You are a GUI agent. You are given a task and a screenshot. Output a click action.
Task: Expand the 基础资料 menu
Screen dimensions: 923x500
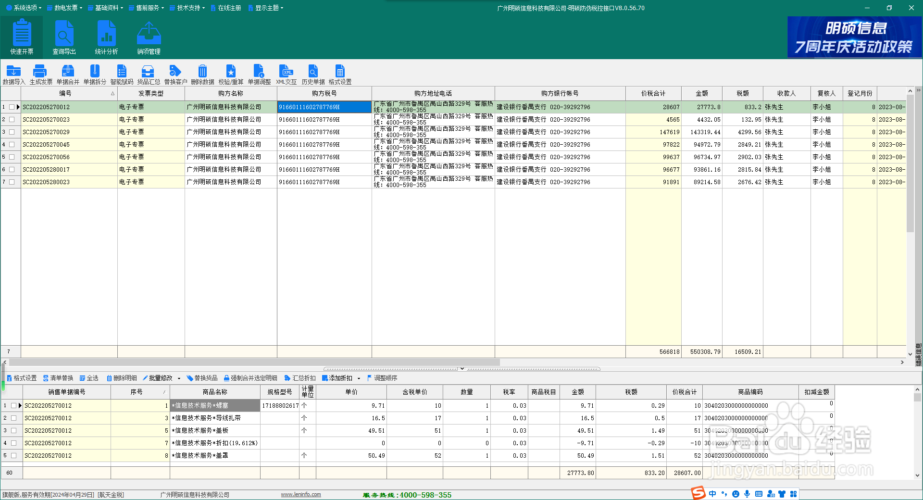[105, 8]
